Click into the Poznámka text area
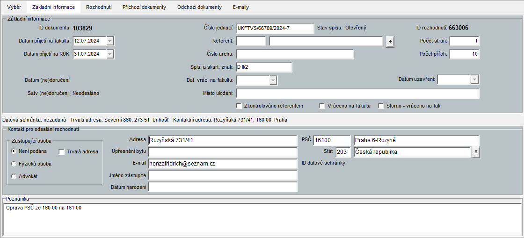Image resolution: width=524 pixels, height=238 pixels. (x=262, y=220)
